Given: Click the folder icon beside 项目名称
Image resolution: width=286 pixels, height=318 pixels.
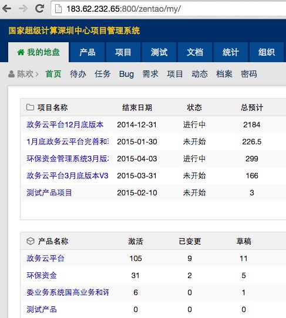Looking at the screenshot, I should click(30, 107).
